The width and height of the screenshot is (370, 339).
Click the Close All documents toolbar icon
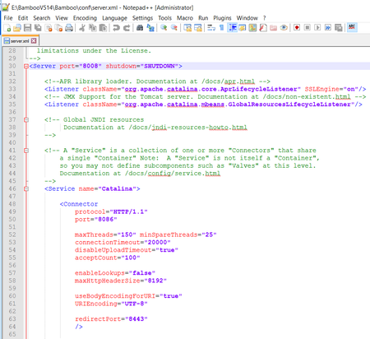pos(58,28)
